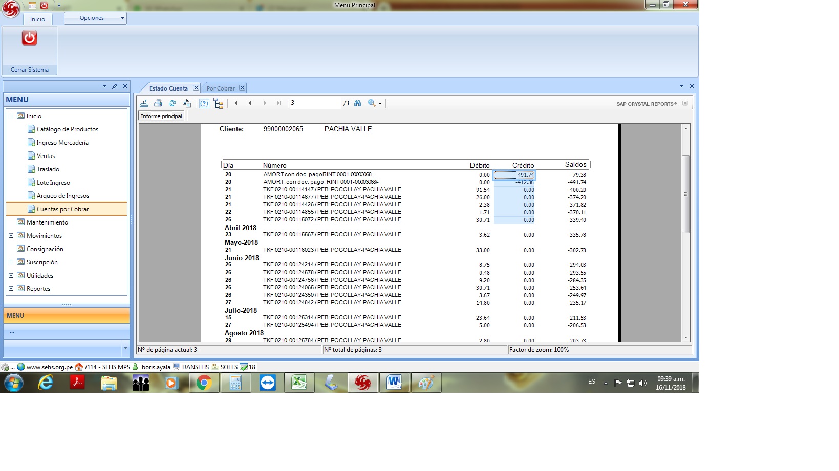Refresh the report data
This screenshot has width=839, height=471.
[x=173, y=103]
